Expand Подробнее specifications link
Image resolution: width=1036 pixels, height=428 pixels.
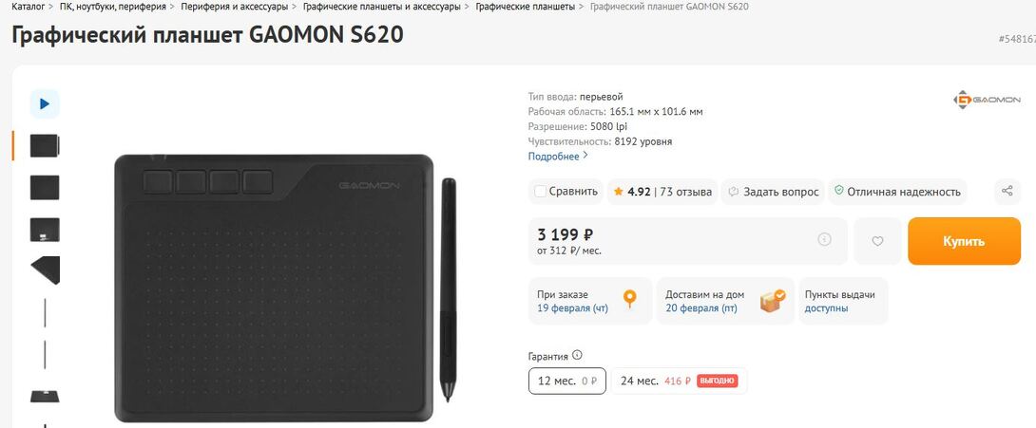pos(558,157)
